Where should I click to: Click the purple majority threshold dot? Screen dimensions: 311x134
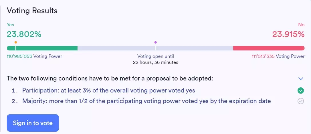click(x=156, y=42)
